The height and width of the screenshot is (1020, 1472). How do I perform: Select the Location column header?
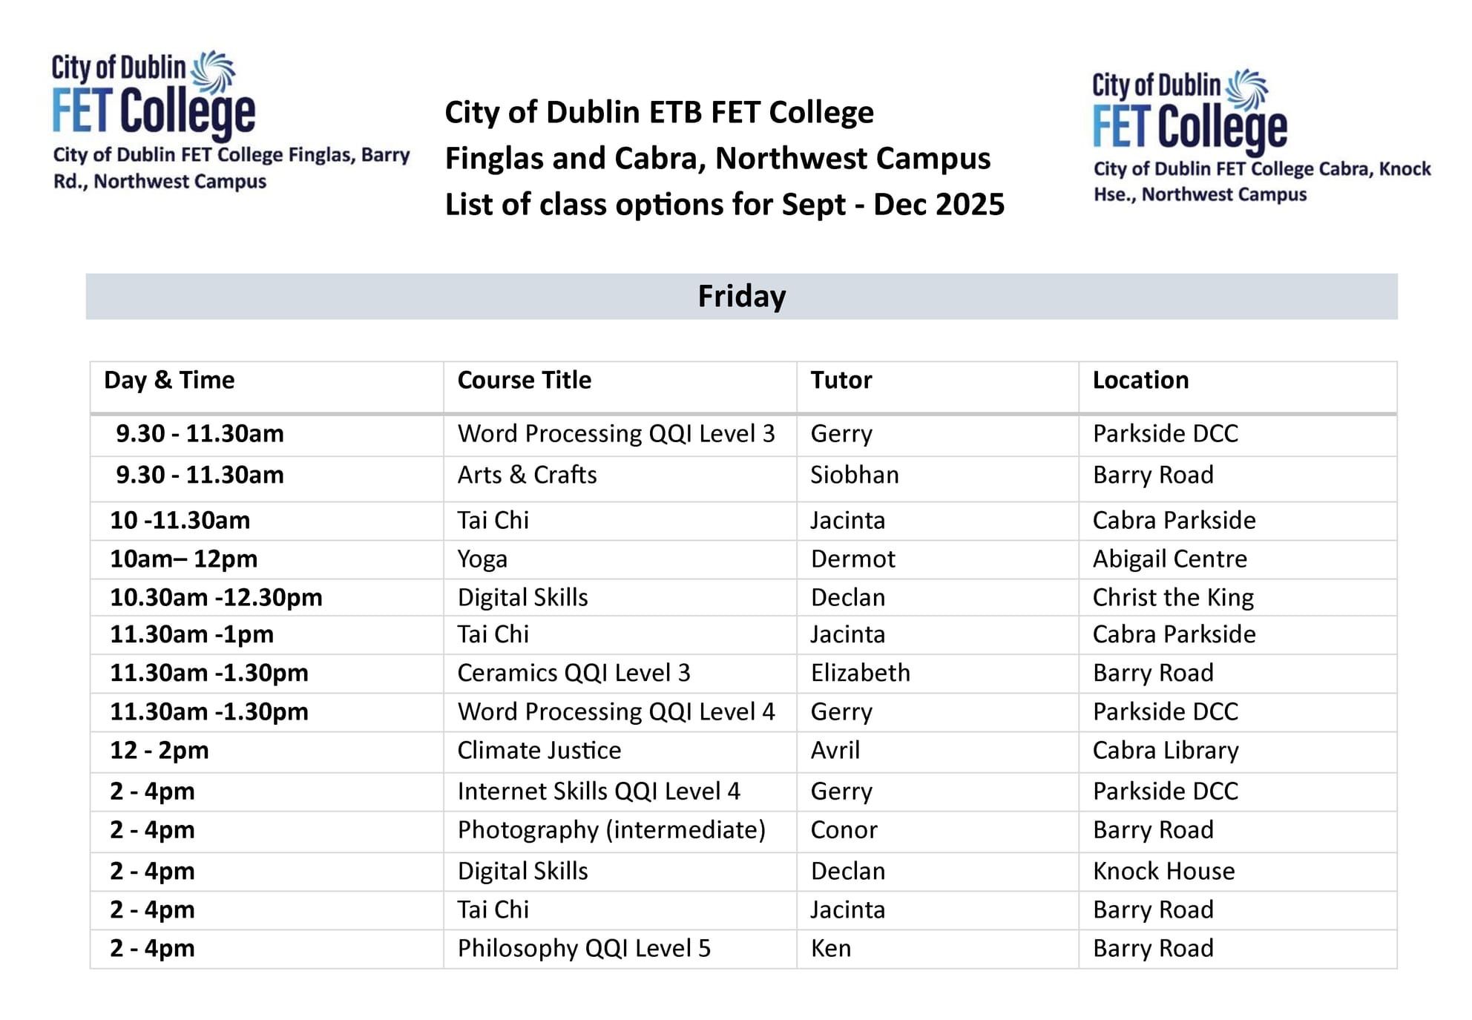[x=1140, y=381]
